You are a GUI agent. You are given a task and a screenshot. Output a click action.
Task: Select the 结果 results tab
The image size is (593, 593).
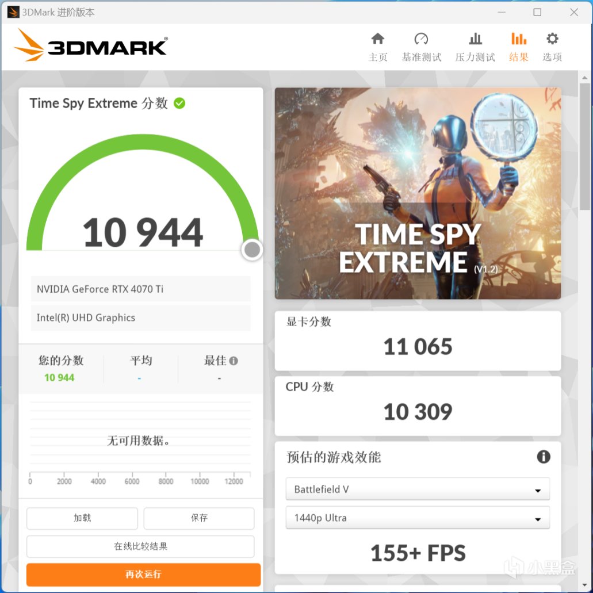pos(518,47)
